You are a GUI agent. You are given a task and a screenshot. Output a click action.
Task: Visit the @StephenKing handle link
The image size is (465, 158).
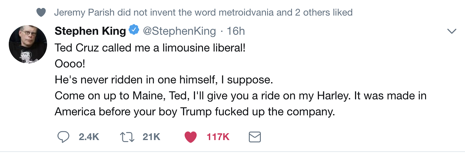(179, 31)
